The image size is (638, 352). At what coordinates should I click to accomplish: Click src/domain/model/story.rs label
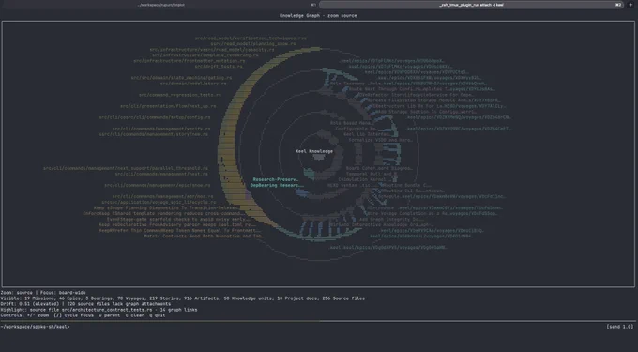(x=193, y=84)
